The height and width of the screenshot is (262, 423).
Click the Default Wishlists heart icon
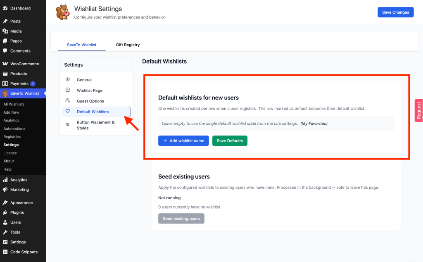pos(68,111)
